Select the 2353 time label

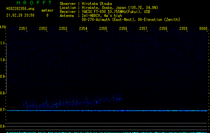63,28
